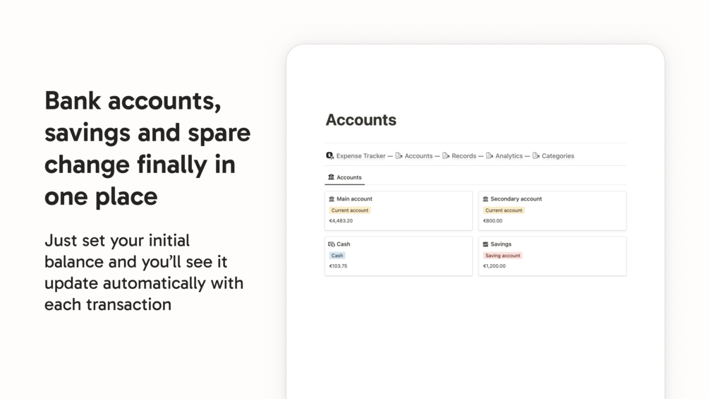709x399 pixels.
Task: Click the page icon before Records link
Action: click(x=446, y=155)
